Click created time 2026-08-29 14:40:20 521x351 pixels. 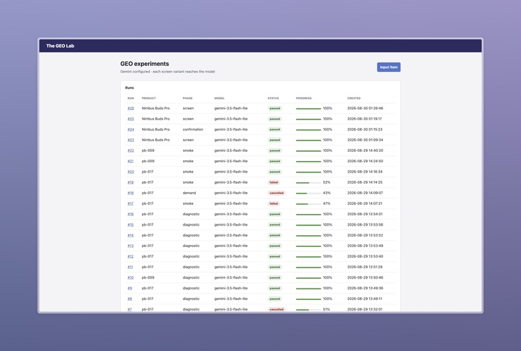pyautogui.click(x=365, y=151)
